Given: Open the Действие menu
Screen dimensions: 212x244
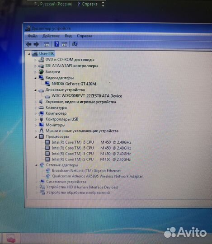Looking at the screenshot, I should [x=51, y=36].
